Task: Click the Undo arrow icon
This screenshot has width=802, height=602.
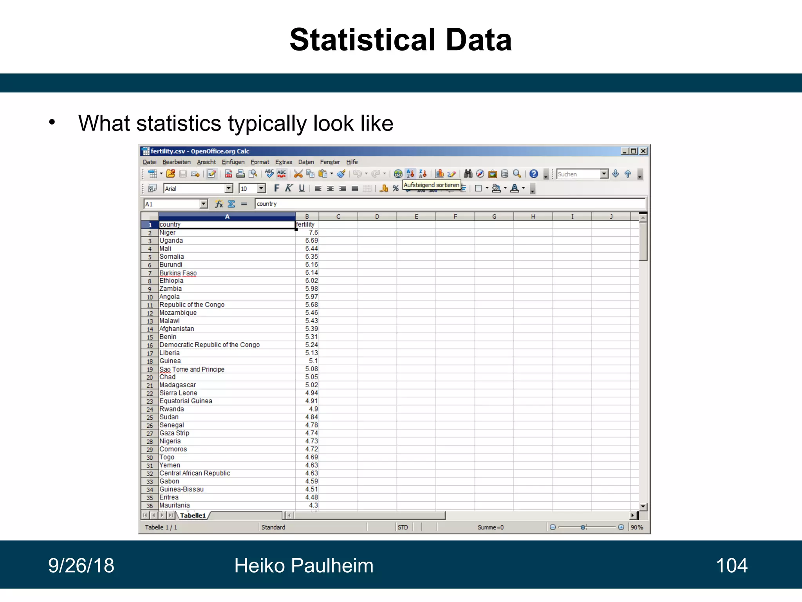Action: point(357,174)
